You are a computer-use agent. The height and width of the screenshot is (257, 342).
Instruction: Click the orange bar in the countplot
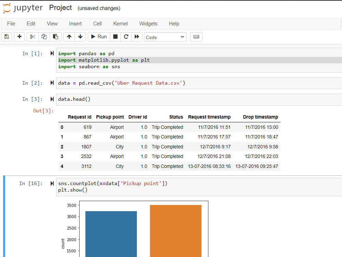click(175, 231)
